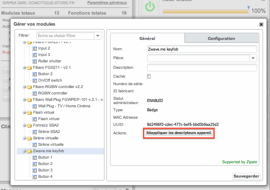
Task: Click the green power icon for Roller shutter
Action: (x=151, y=7)
